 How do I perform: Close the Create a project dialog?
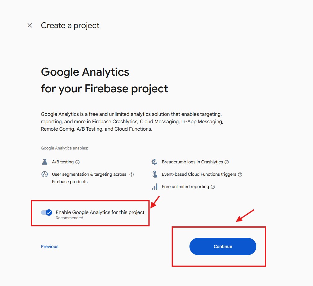[x=30, y=25]
